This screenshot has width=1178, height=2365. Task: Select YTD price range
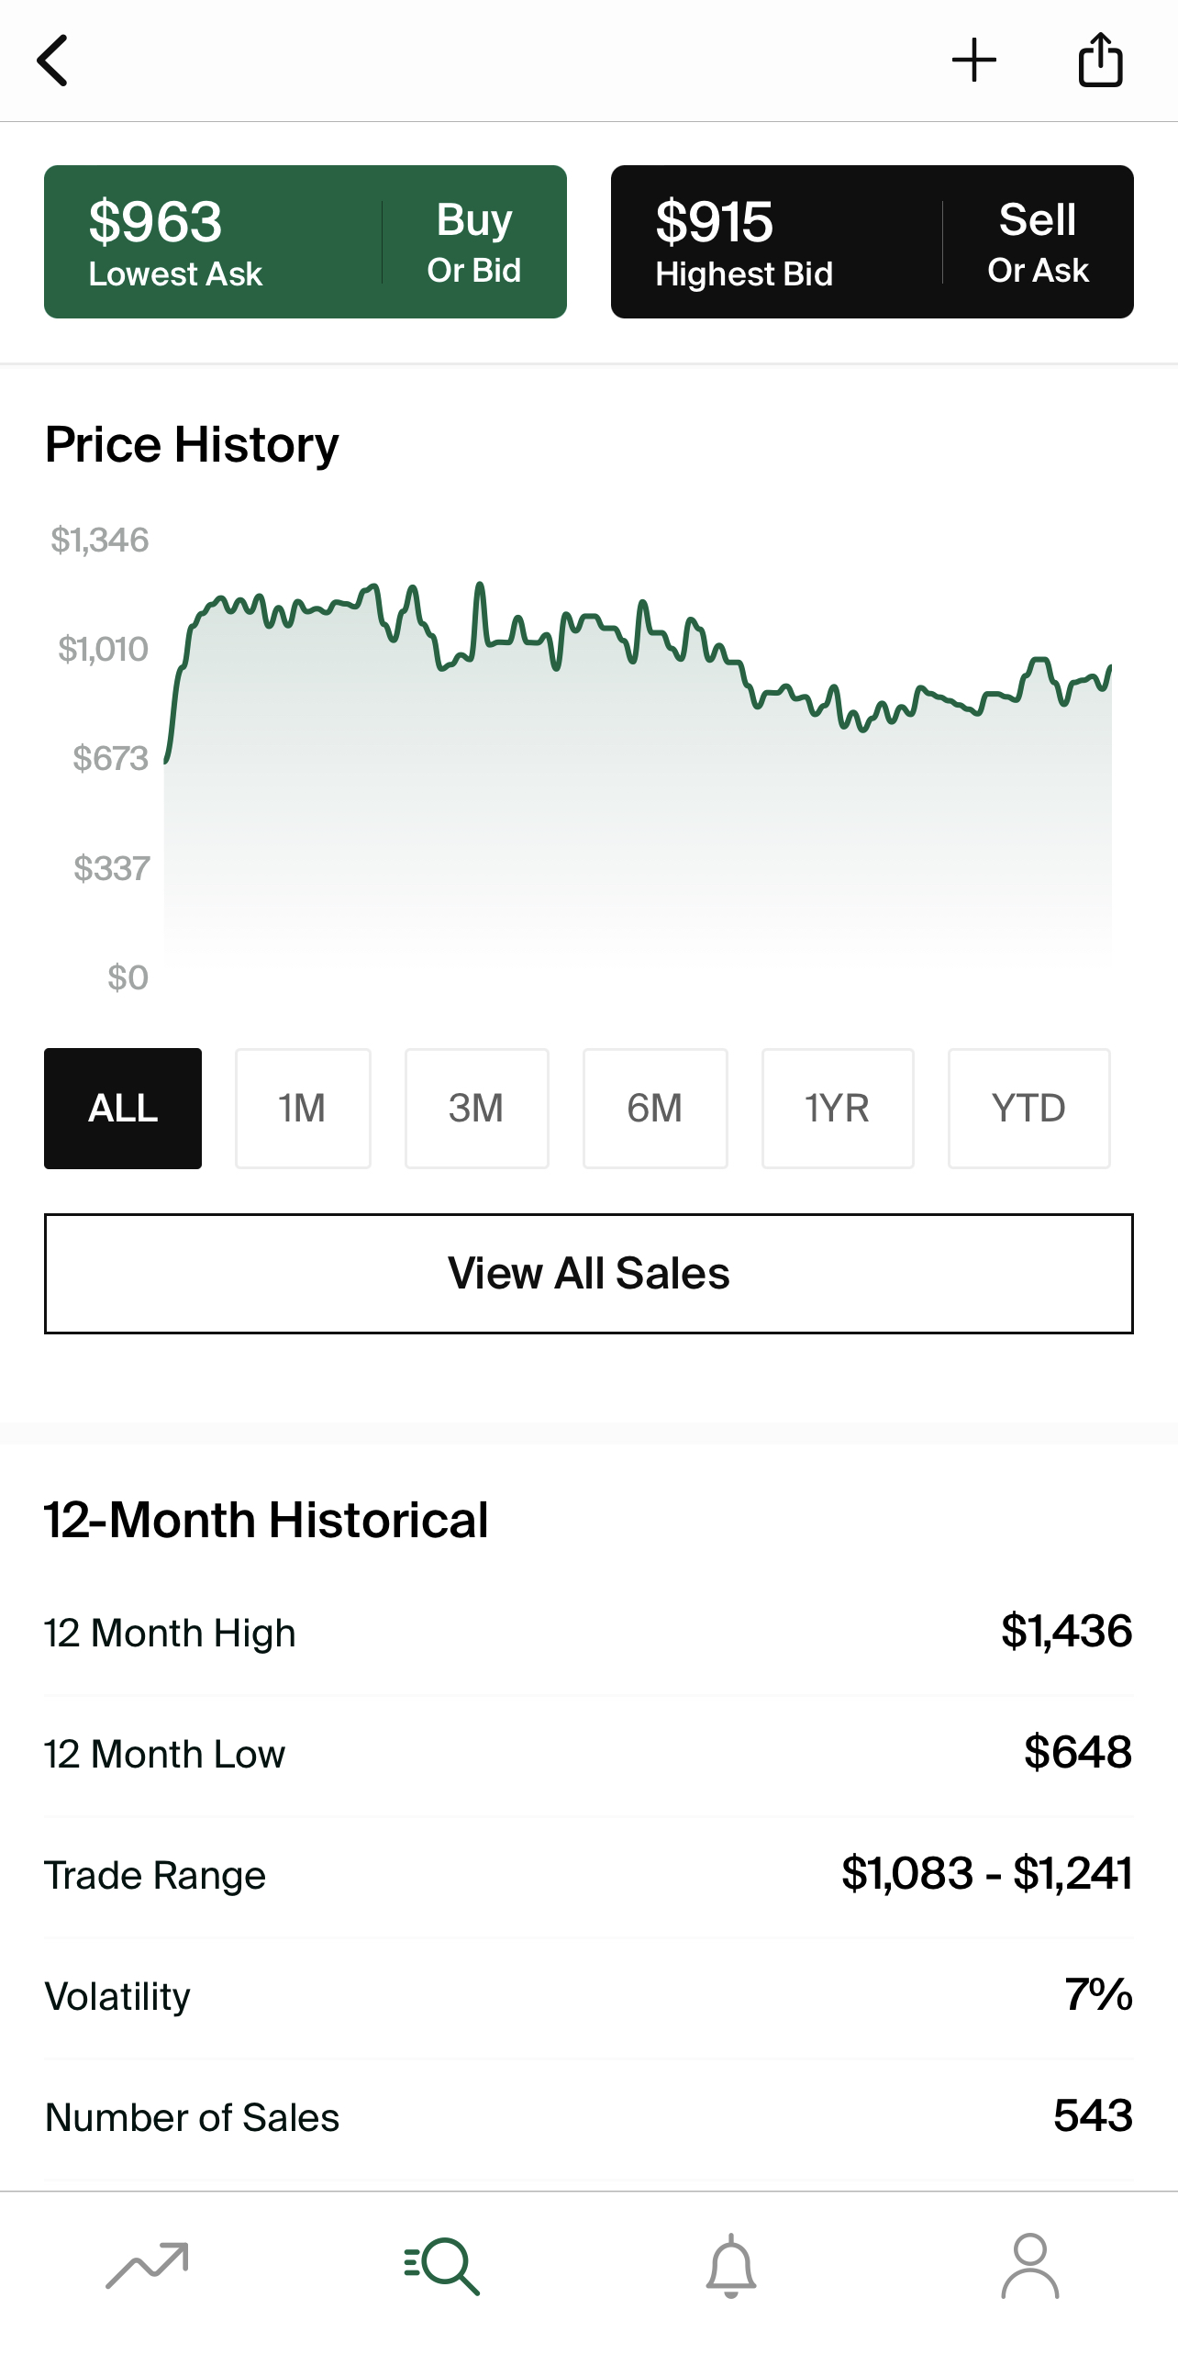point(1028,1108)
